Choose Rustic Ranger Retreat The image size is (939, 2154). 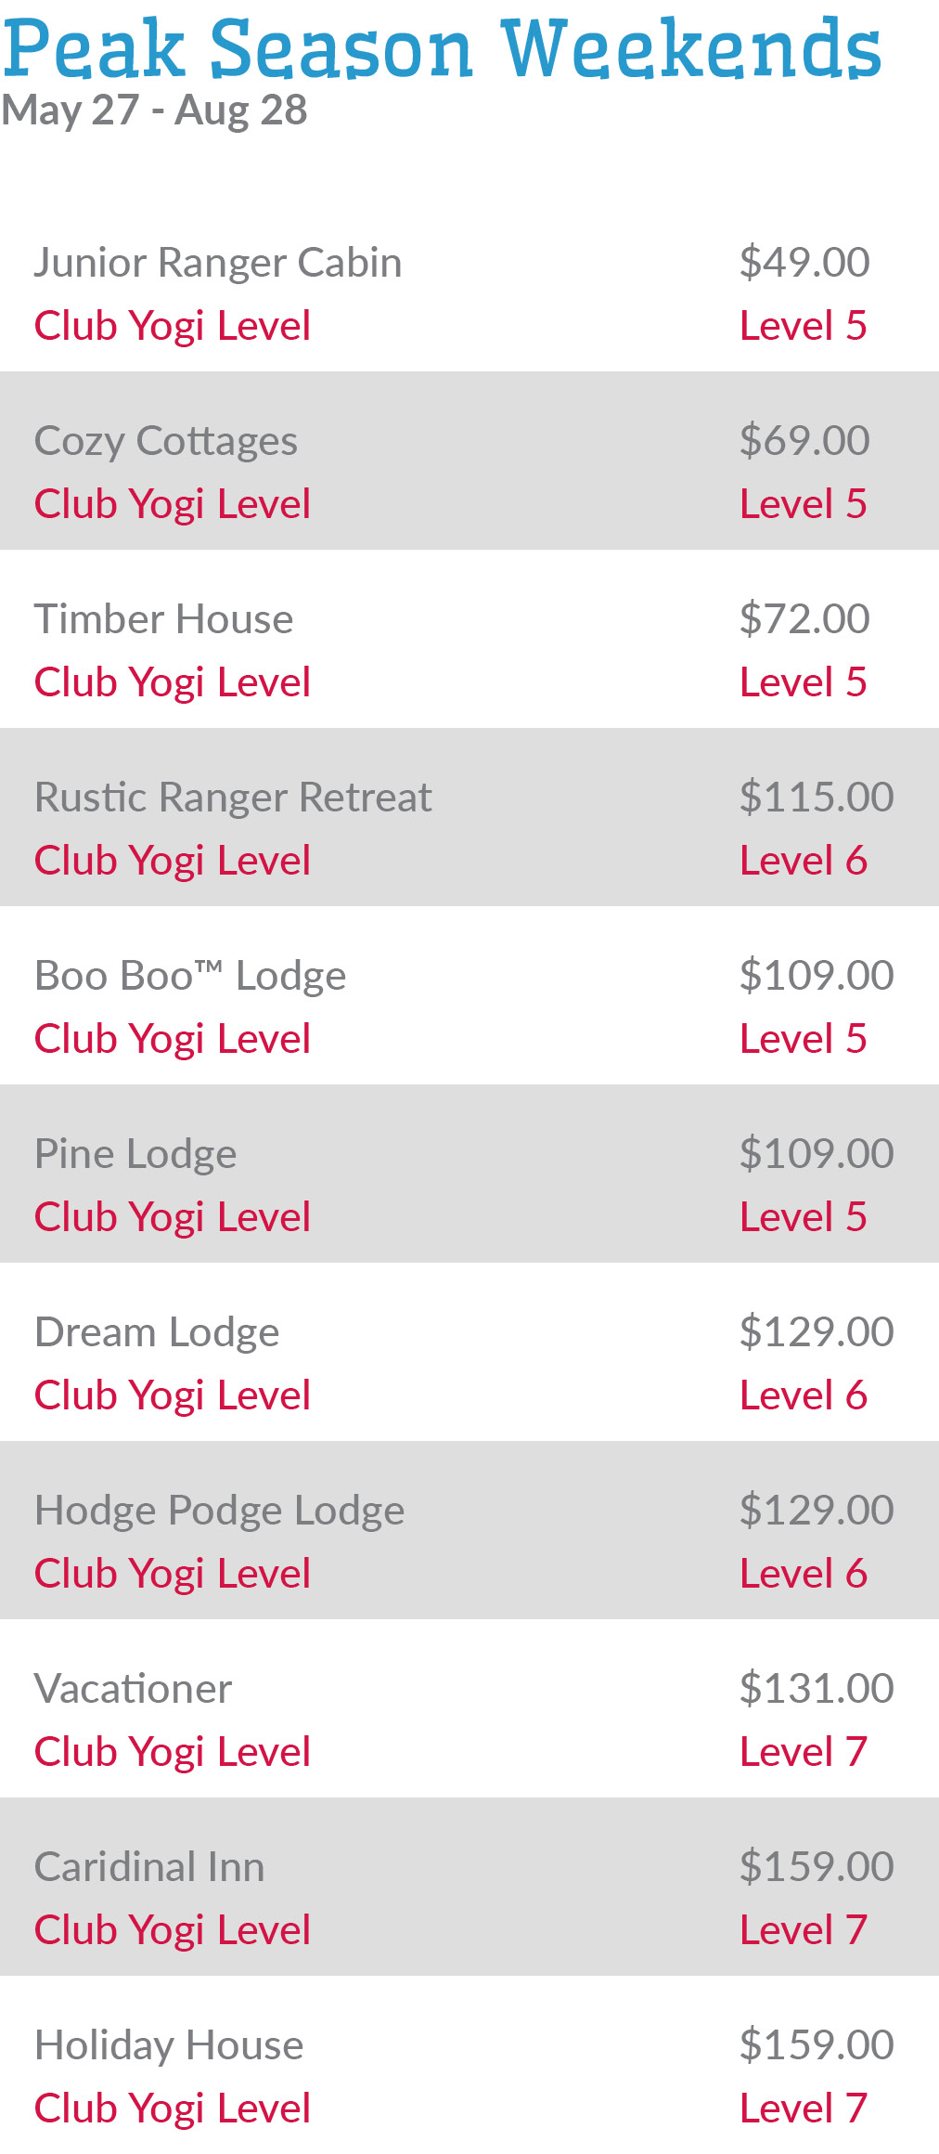coord(233,798)
